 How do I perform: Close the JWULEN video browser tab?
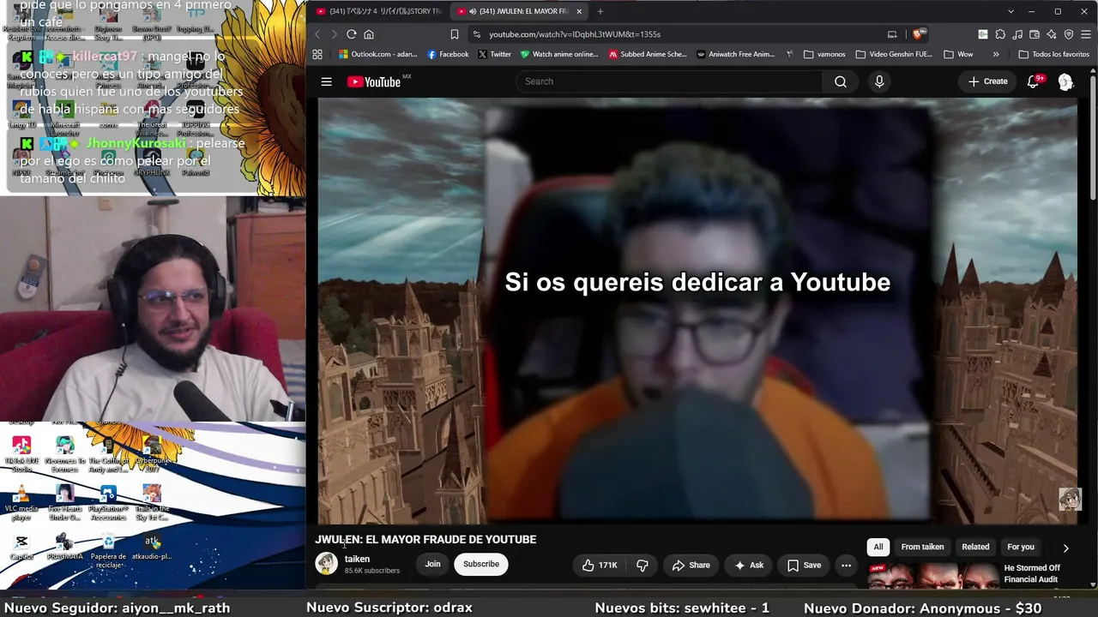click(x=579, y=11)
